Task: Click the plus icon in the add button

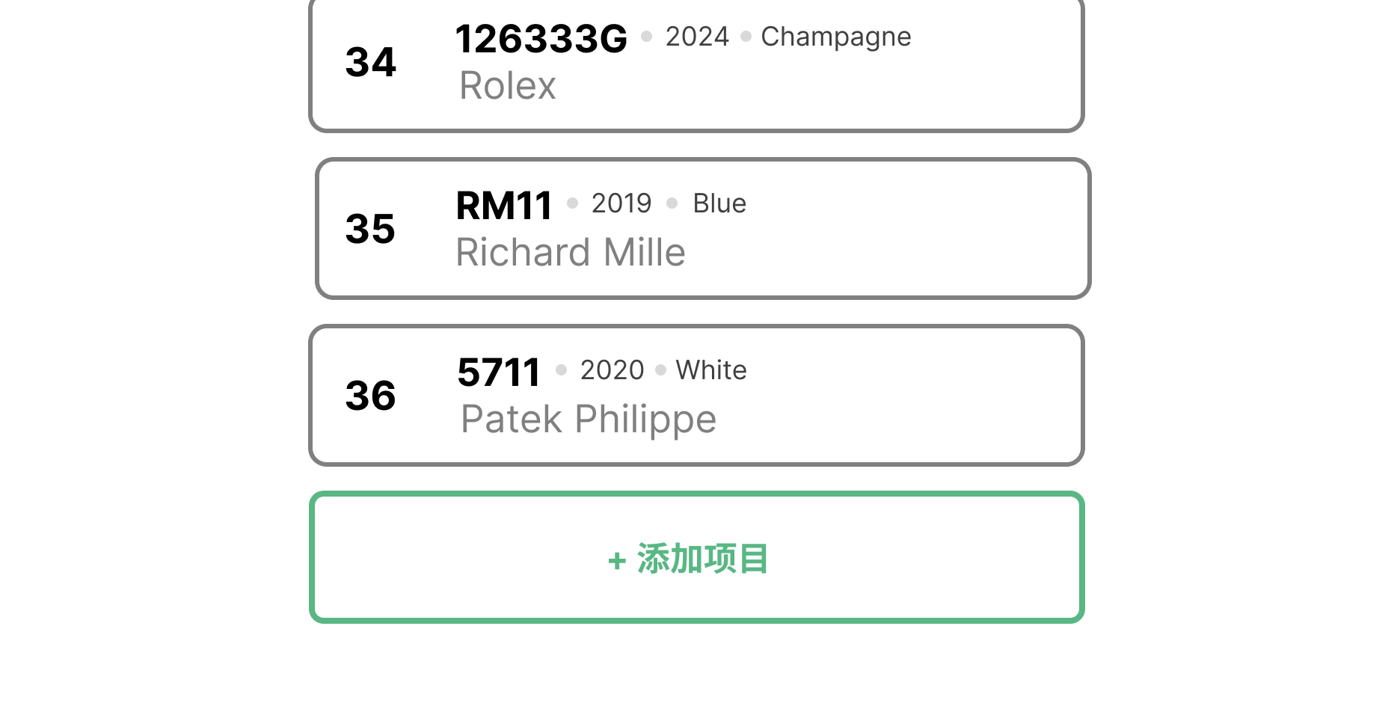Action: coord(616,559)
